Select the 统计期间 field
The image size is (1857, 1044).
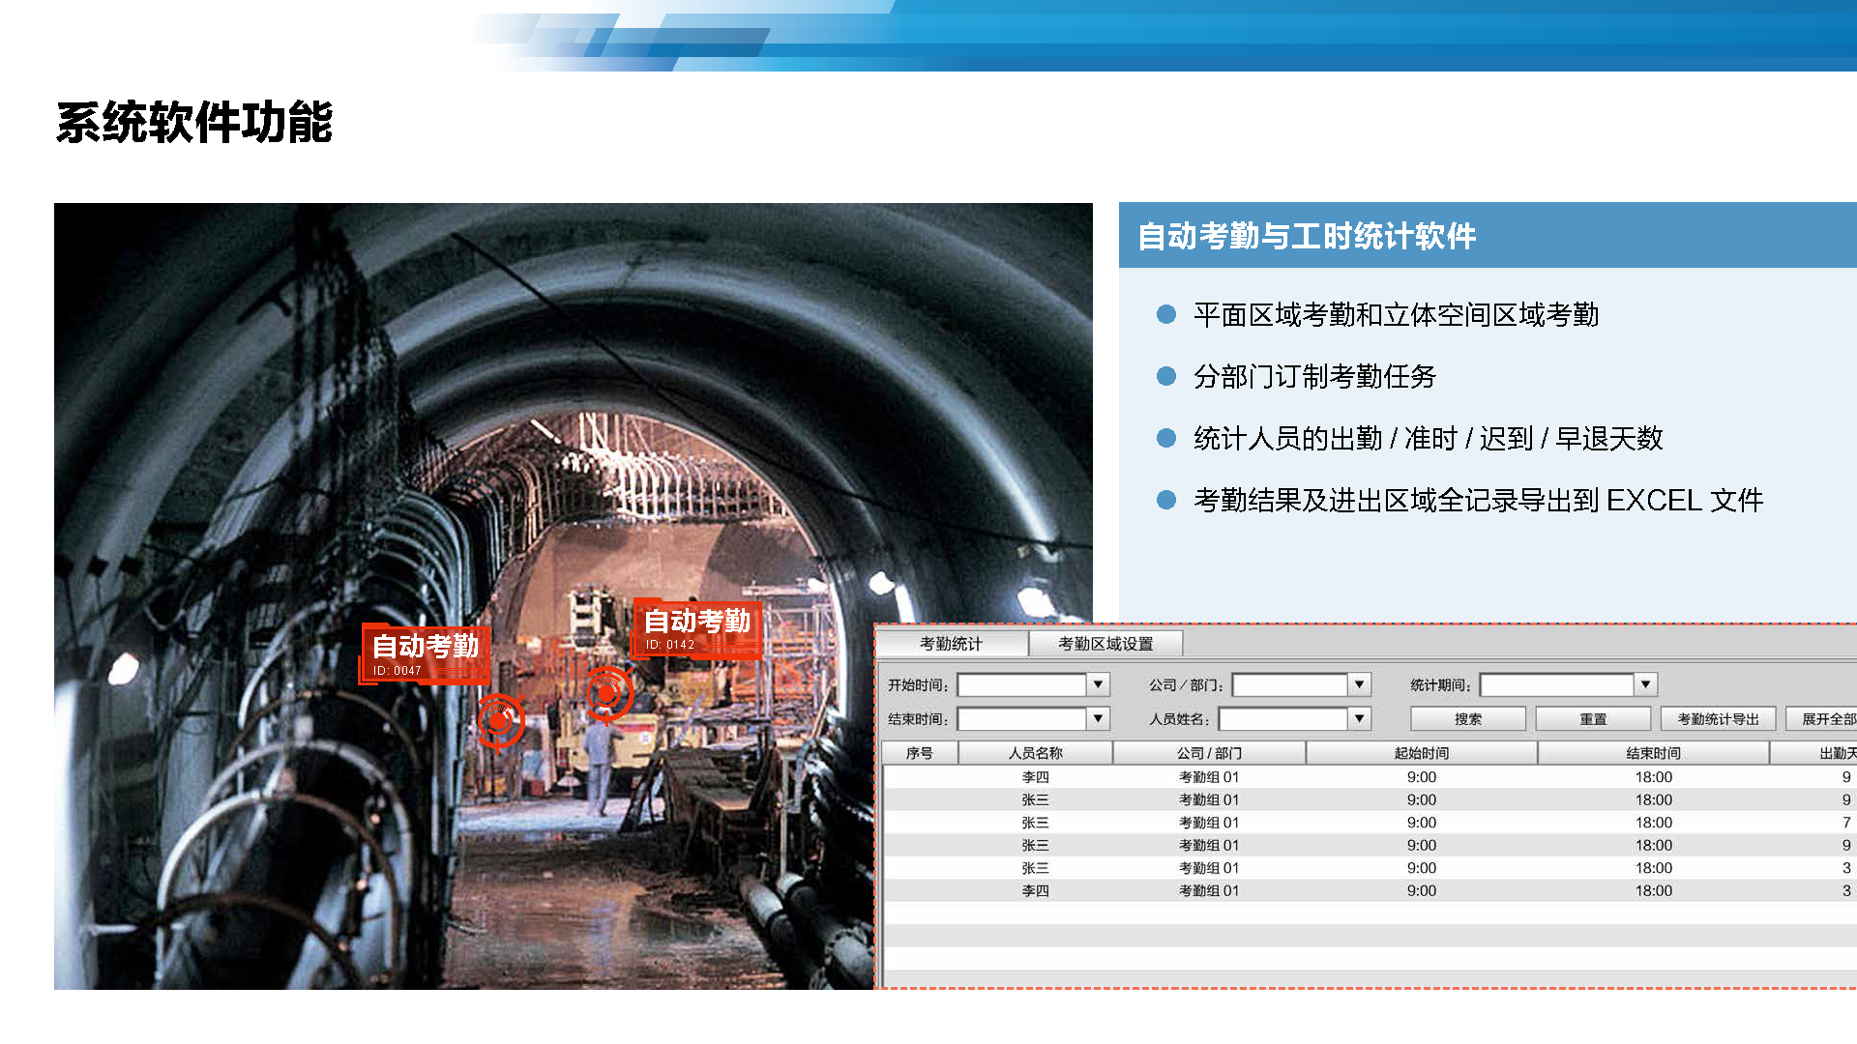(1557, 684)
